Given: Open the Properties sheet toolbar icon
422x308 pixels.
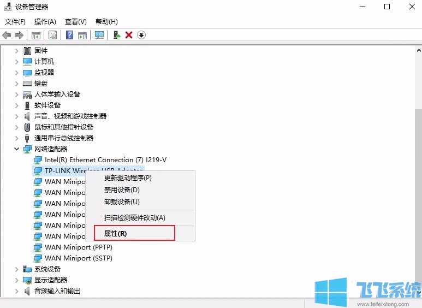Looking at the screenshot, I should (53, 35).
